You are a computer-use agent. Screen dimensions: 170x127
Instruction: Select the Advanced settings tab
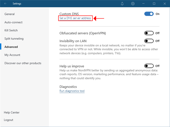(x=11, y=47)
